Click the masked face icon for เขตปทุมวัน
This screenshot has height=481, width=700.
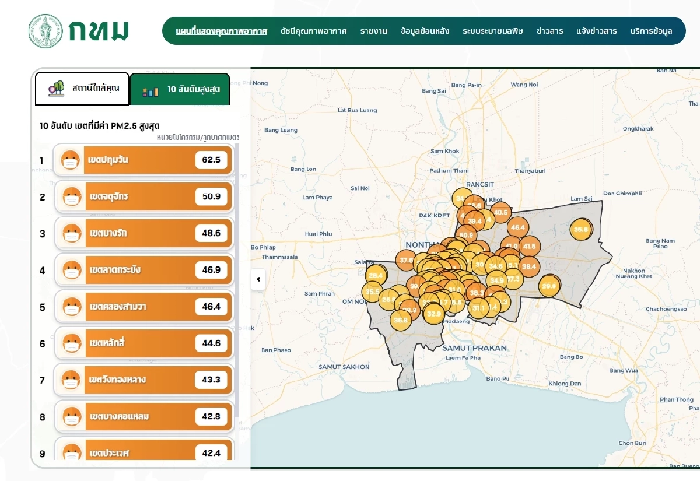point(71,160)
